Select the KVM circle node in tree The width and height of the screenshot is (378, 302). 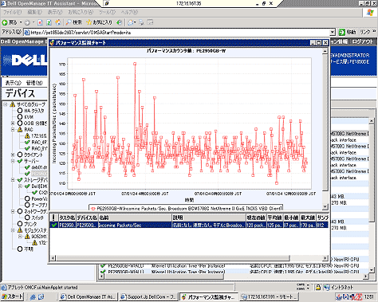[x=20, y=117]
